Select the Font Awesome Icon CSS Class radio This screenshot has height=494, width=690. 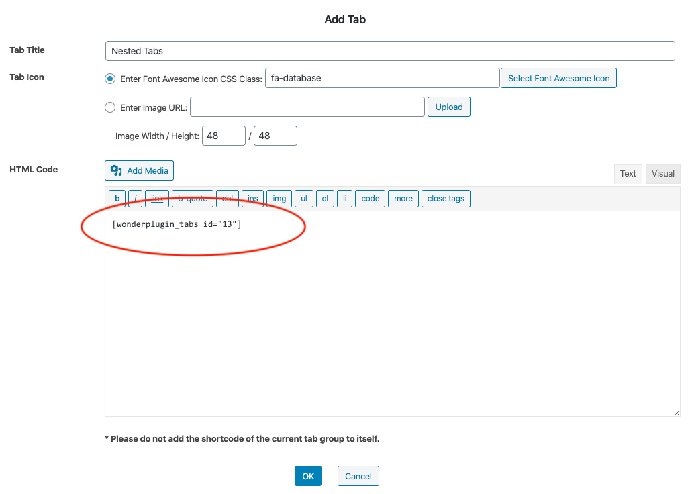[x=111, y=79]
